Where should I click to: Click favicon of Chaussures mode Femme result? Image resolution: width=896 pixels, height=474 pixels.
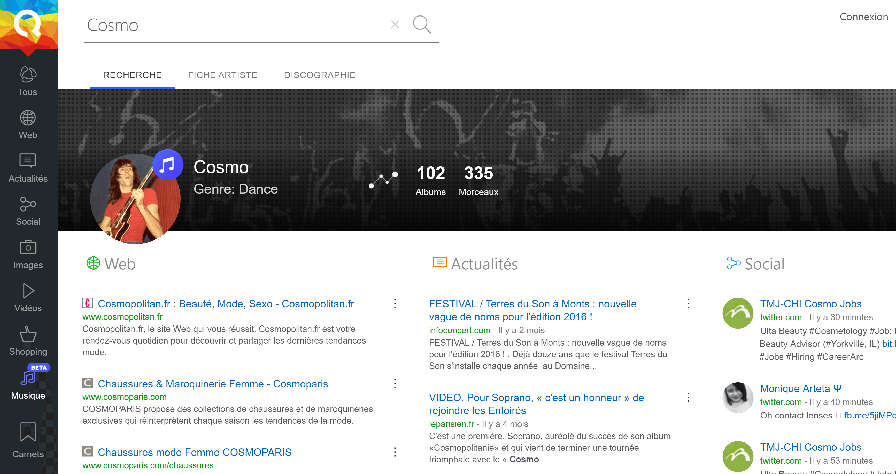tap(87, 451)
